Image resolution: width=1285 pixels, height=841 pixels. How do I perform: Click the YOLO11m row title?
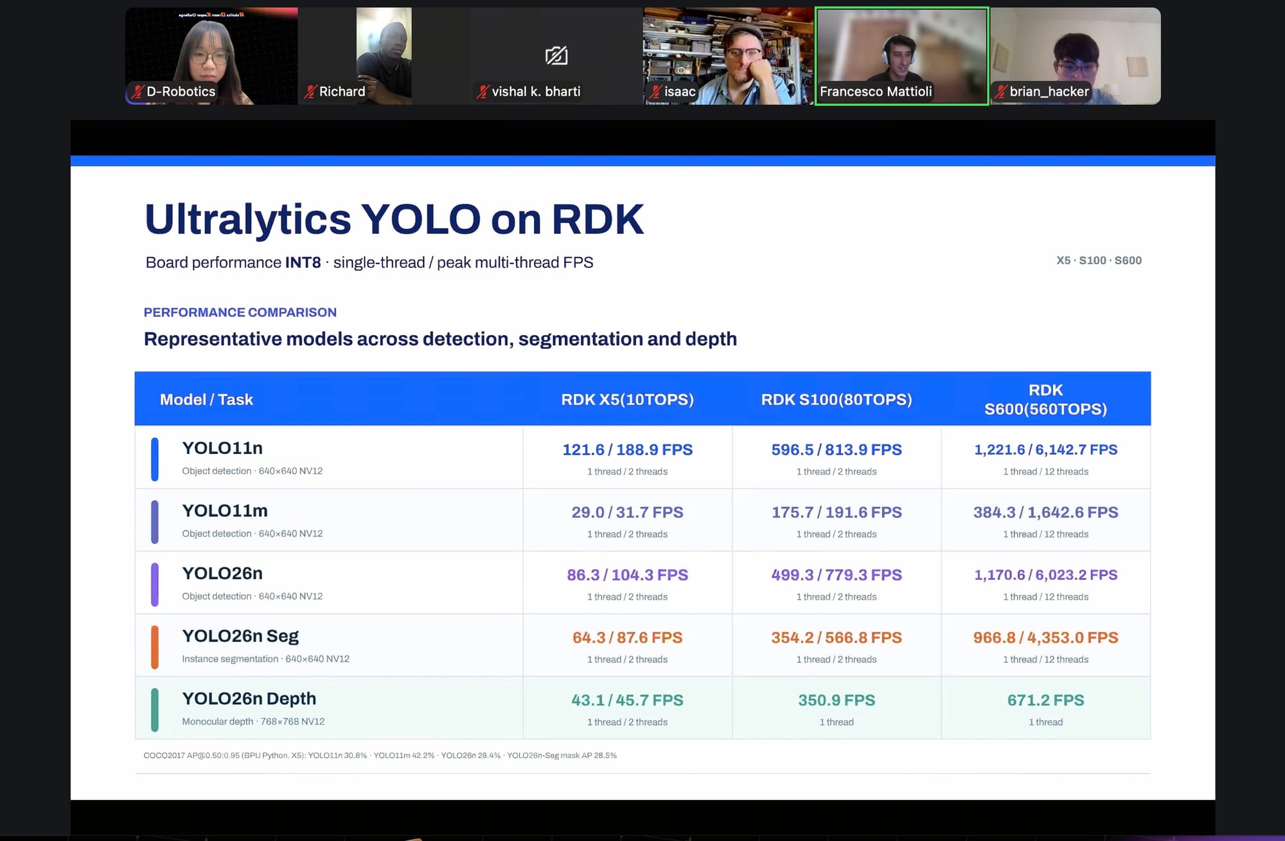click(x=225, y=511)
